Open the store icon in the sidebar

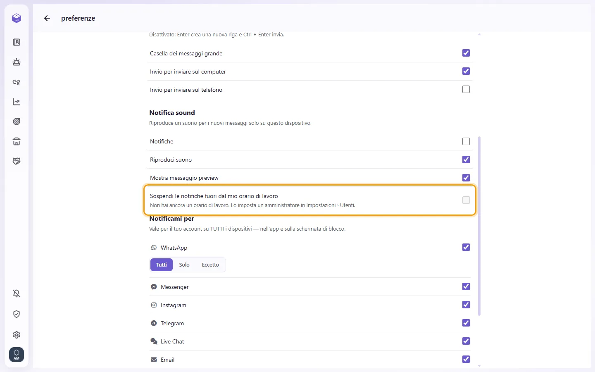[x=17, y=141]
